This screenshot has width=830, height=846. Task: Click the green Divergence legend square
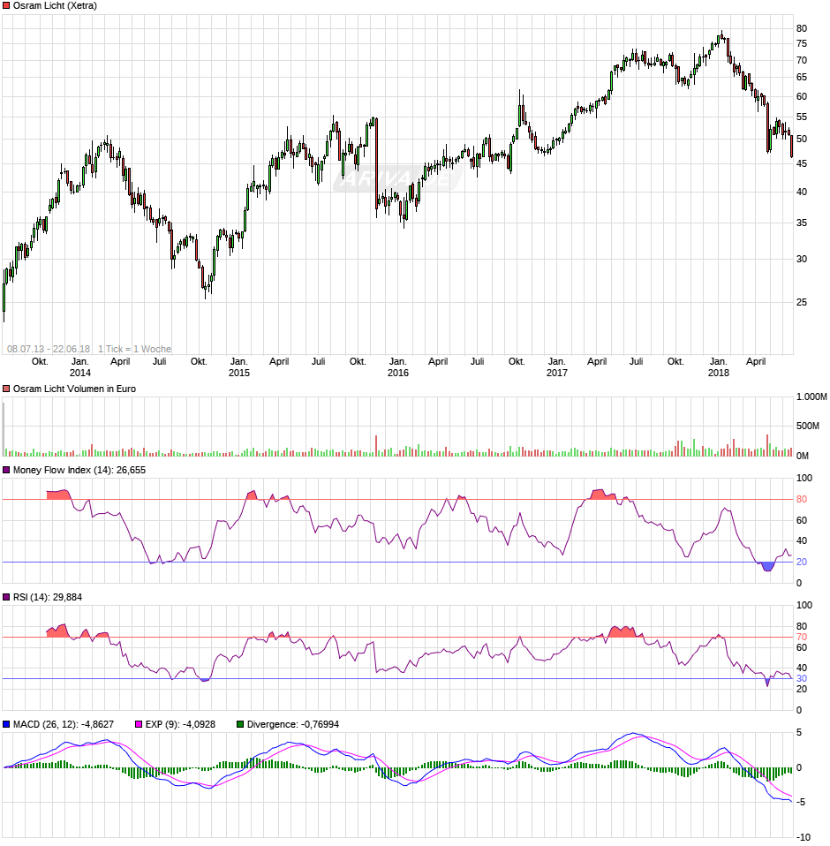(x=240, y=725)
